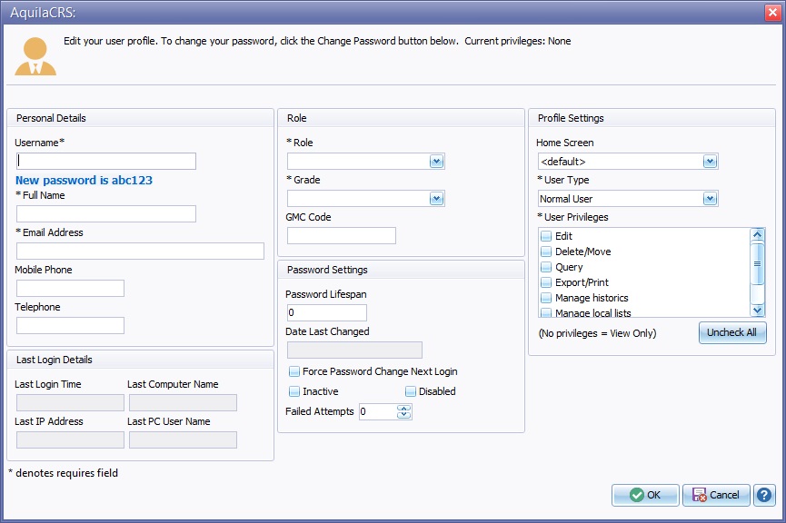Image resolution: width=786 pixels, height=523 pixels.
Task: Click the Date Last Changed field
Action: tap(354, 350)
